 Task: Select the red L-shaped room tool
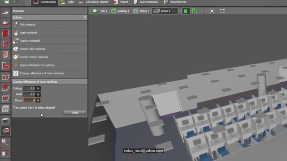click(5, 66)
